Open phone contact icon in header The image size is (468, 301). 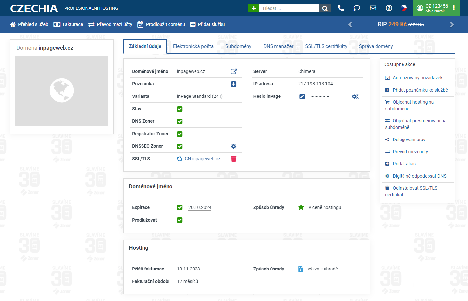341,8
